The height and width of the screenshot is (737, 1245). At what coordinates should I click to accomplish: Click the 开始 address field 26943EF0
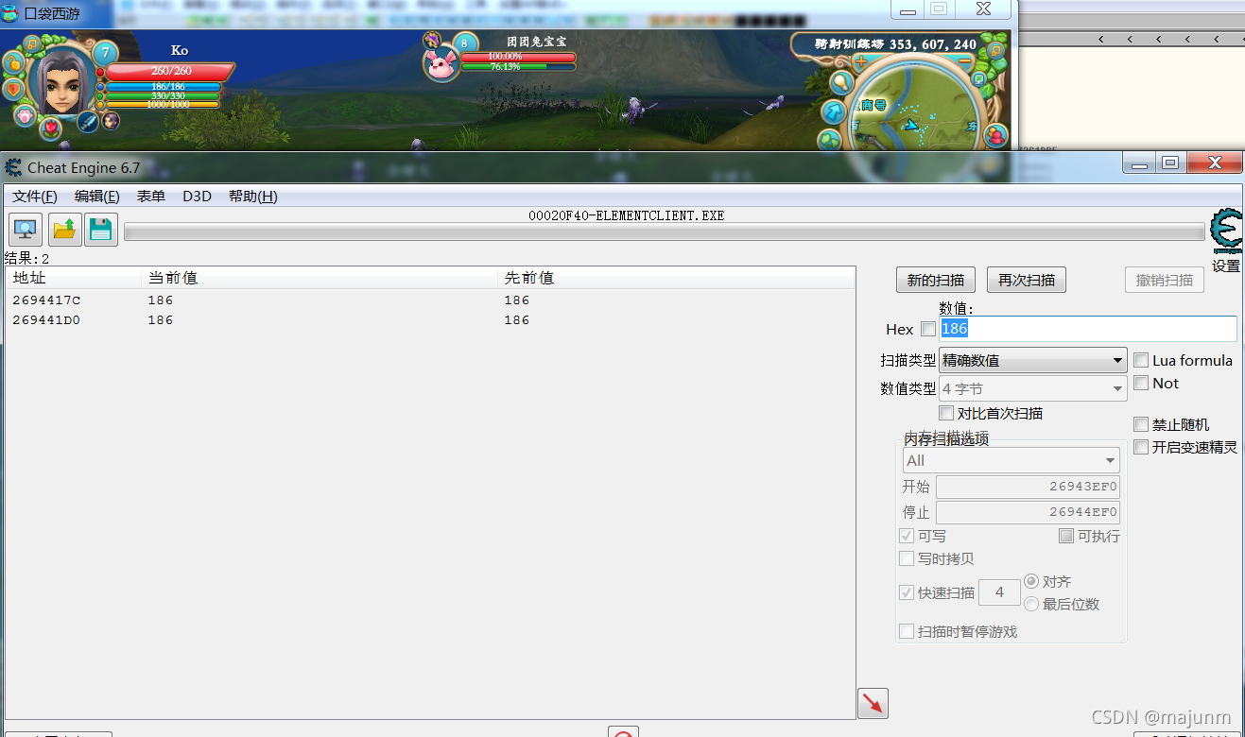(x=1028, y=487)
